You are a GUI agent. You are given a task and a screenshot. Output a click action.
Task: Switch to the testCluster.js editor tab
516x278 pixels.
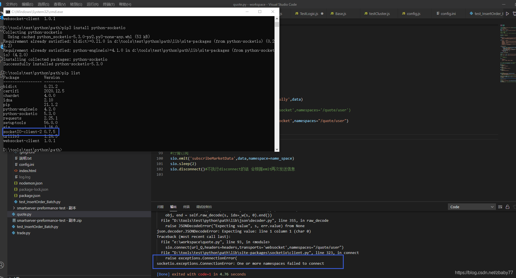coord(379,14)
